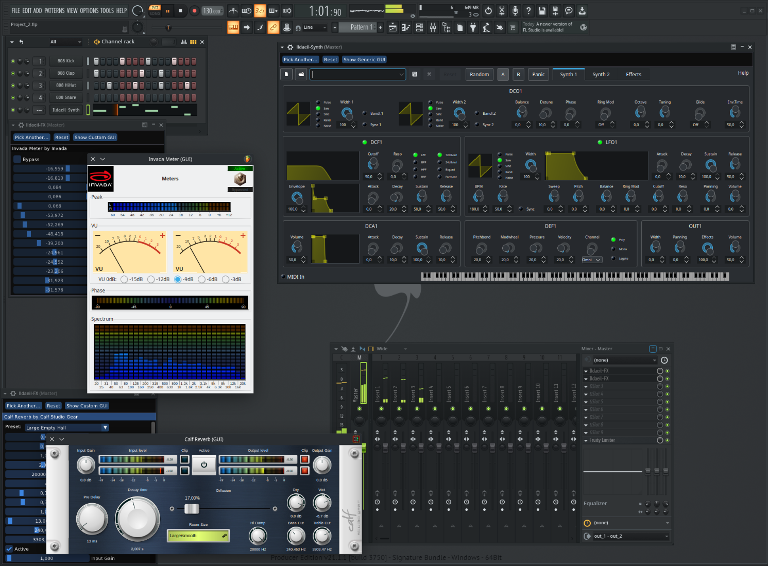Open the FILE menu
Image resolution: width=768 pixels, height=566 pixels.
[15, 10]
